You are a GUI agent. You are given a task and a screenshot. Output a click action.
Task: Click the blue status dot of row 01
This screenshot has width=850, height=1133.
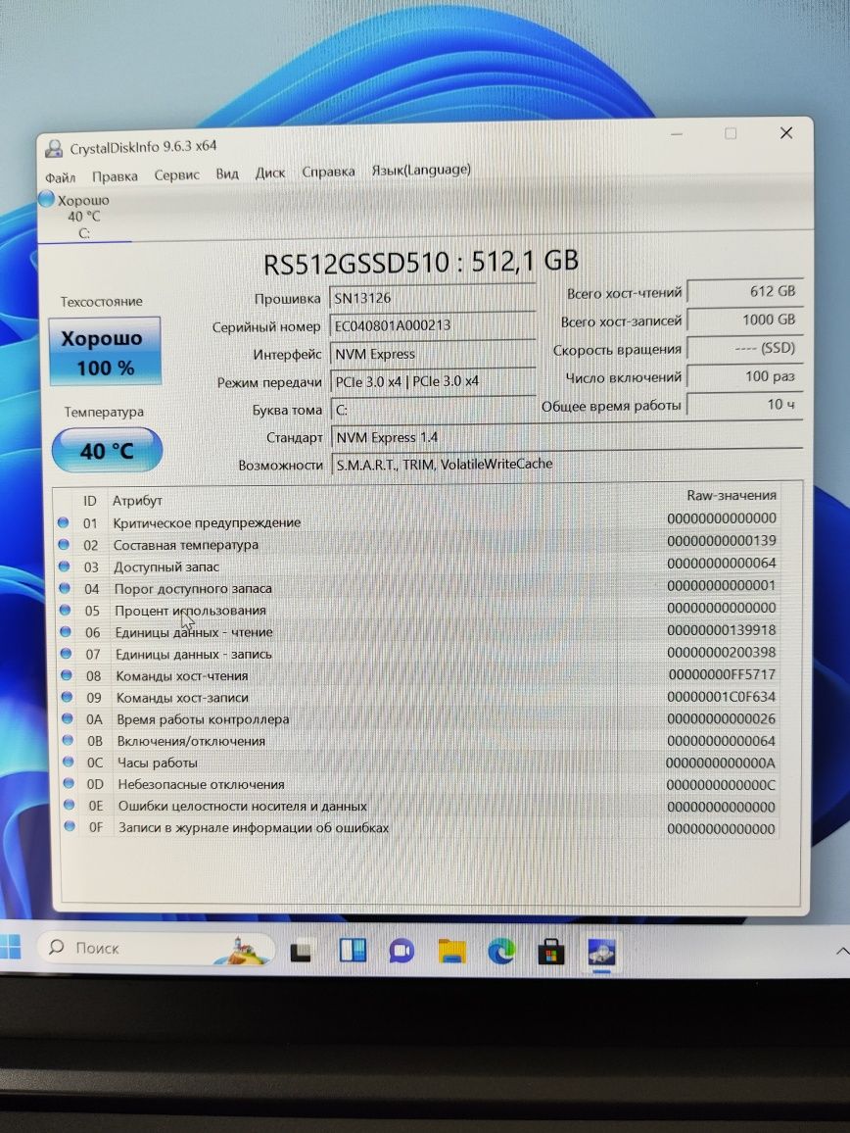(x=63, y=521)
